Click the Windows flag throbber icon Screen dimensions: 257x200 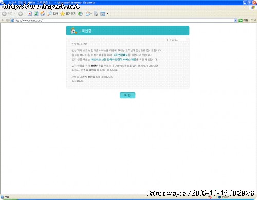[253, 7]
